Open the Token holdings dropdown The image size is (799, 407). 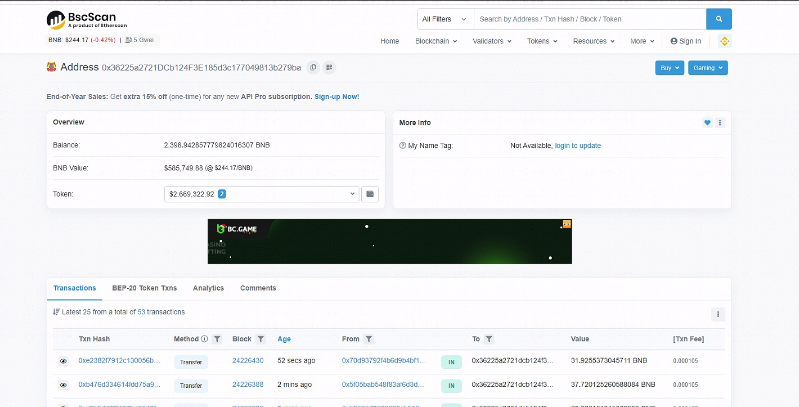[261, 194]
